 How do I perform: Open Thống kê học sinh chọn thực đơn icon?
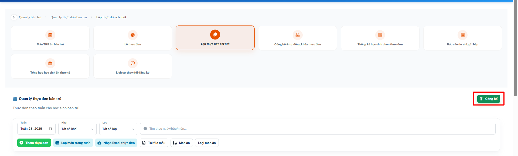coord(380,35)
